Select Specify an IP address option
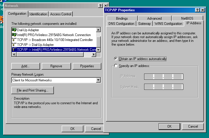 pos(116,66)
